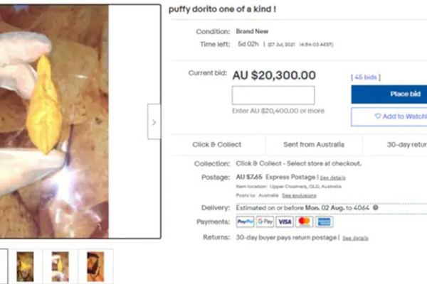The height and width of the screenshot is (284, 427).
Task: Open the 45 bids history link
Action: 366,77
